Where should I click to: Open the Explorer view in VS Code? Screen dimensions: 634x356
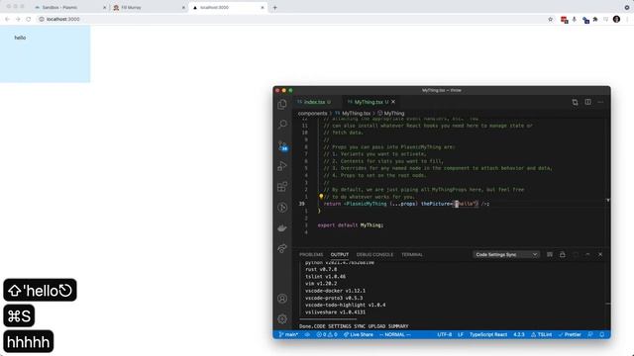tap(282, 105)
